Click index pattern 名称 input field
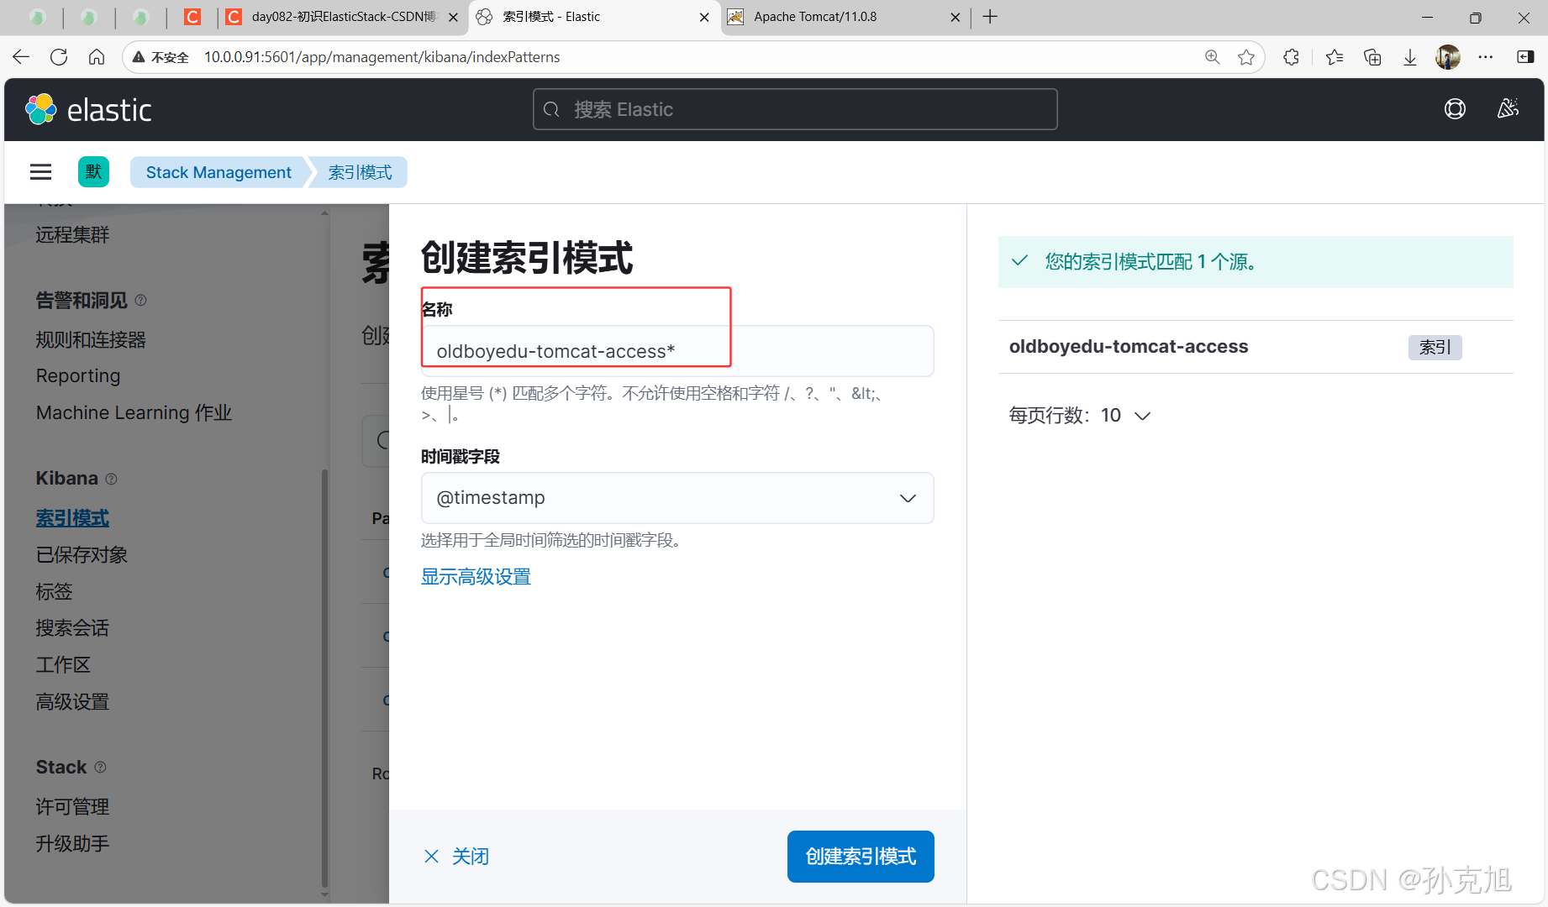 (x=677, y=351)
